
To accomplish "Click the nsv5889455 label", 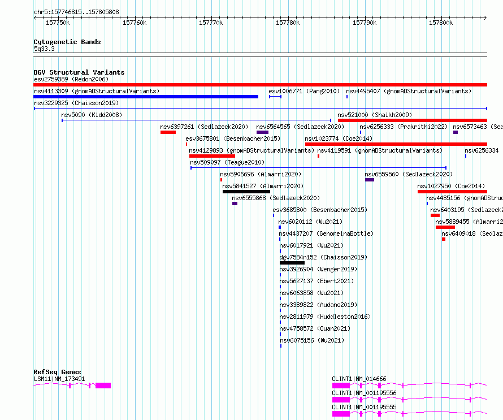I will 469,222.
